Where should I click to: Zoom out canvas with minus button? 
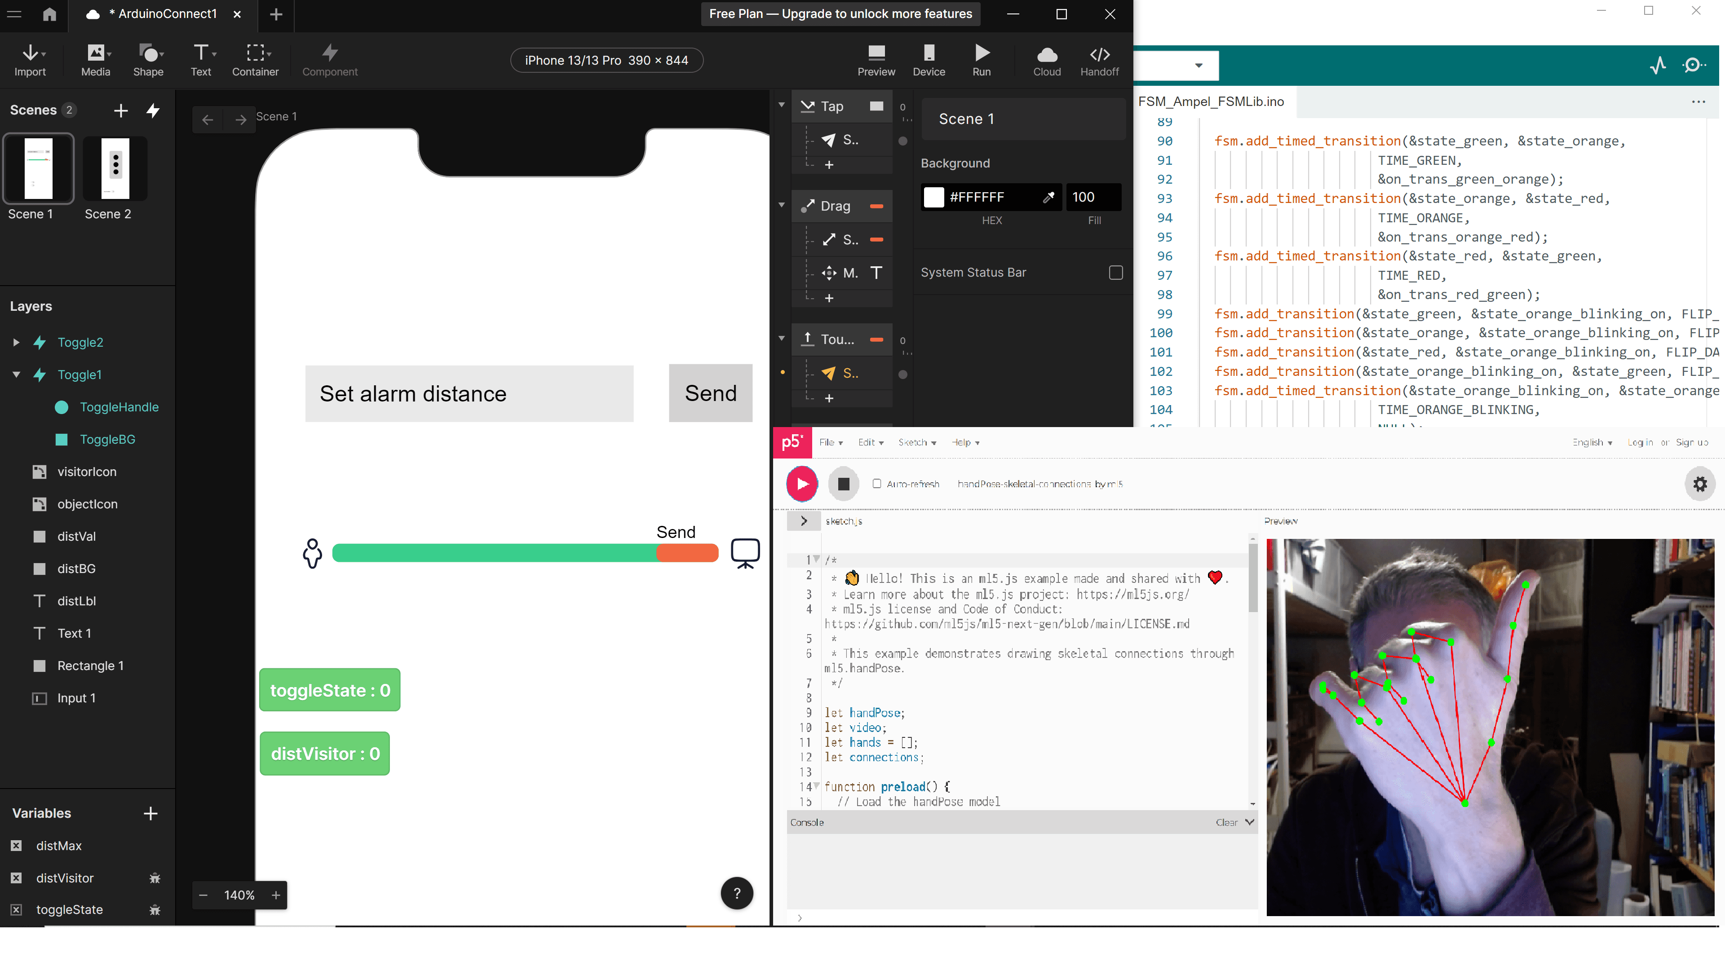tap(203, 895)
